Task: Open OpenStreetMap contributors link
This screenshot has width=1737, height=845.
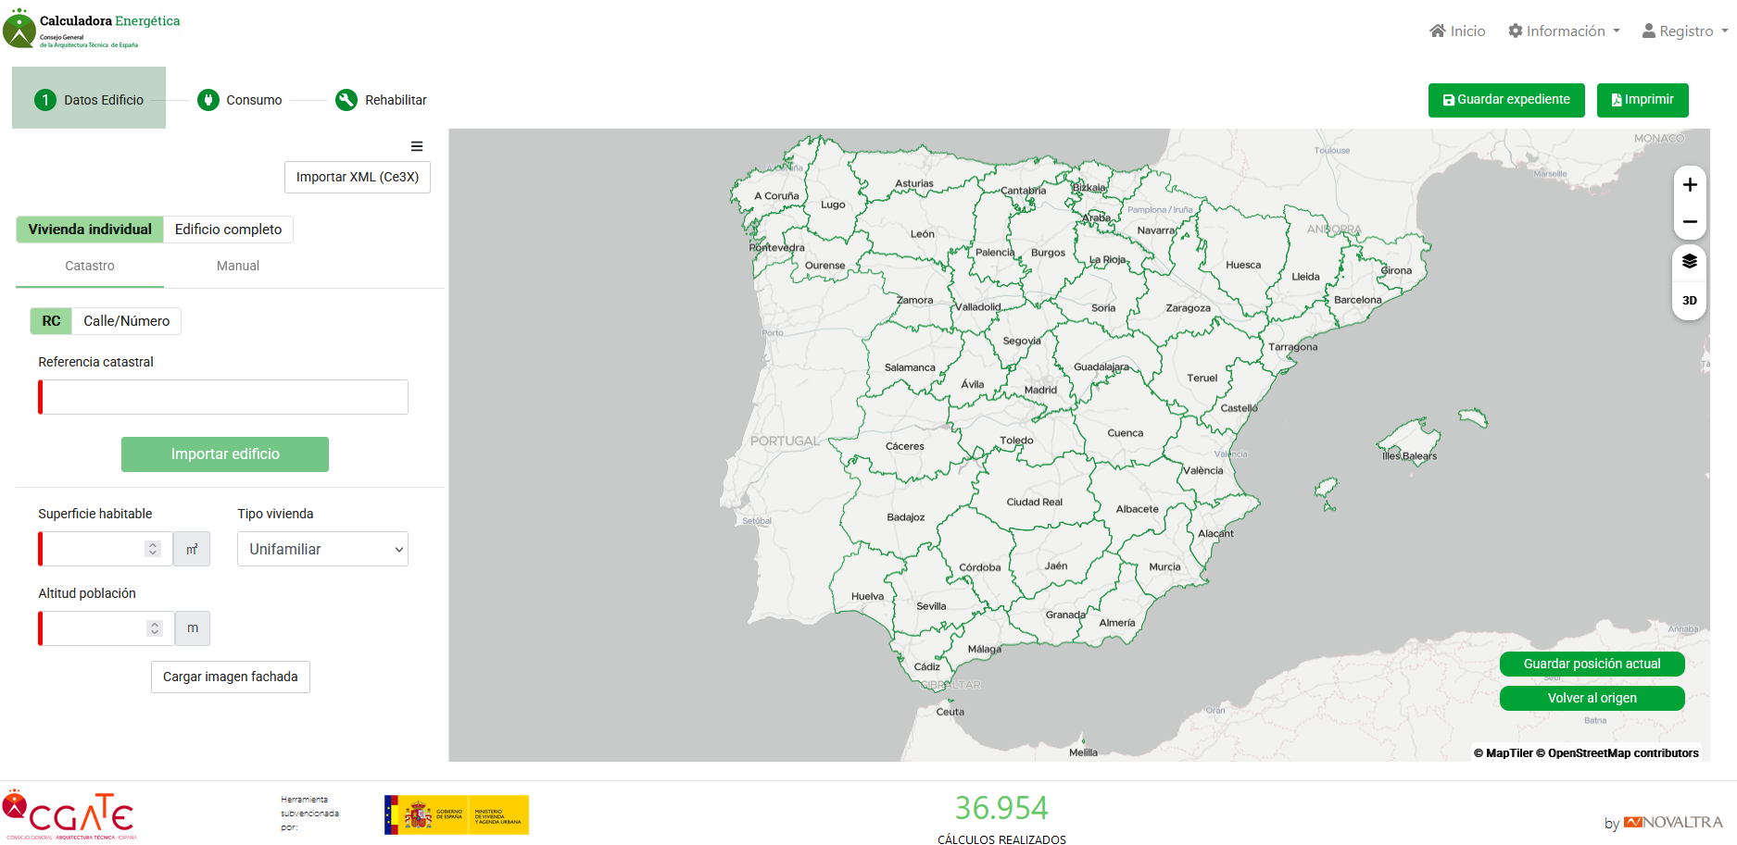Action: [x=1617, y=753]
